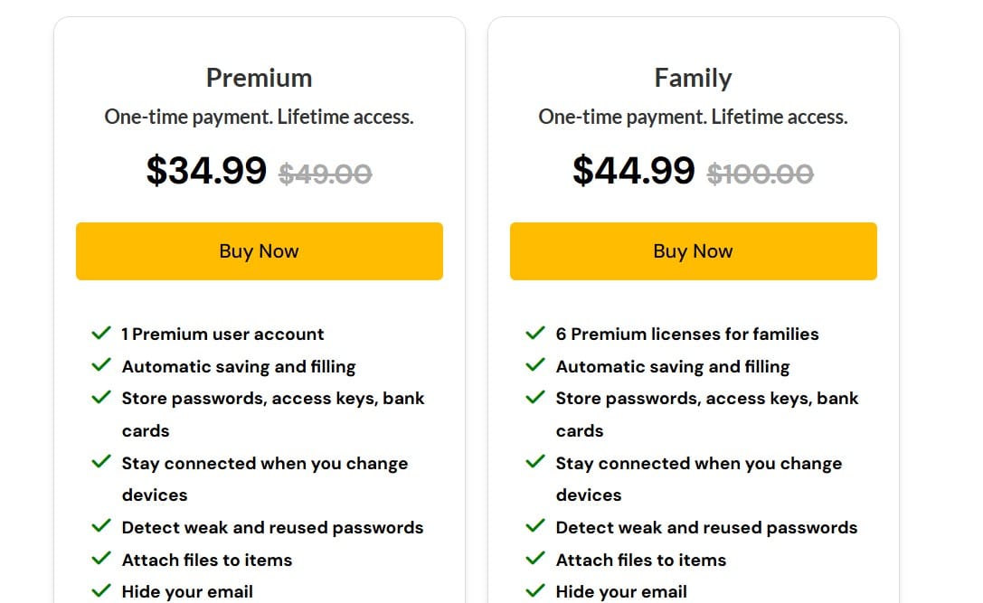This screenshot has height=603, width=983.
Task: Click the Family plan title
Action: [693, 78]
